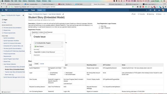This screenshot has width=167, height=94.
Task: Click FLC/DynEd ESL Program breadcrumb
Action: pos(40,14)
